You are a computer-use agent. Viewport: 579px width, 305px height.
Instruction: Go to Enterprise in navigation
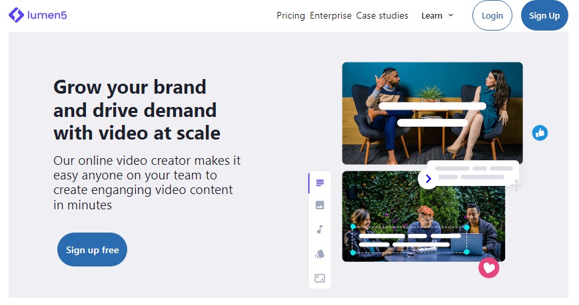pyautogui.click(x=330, y=15)
